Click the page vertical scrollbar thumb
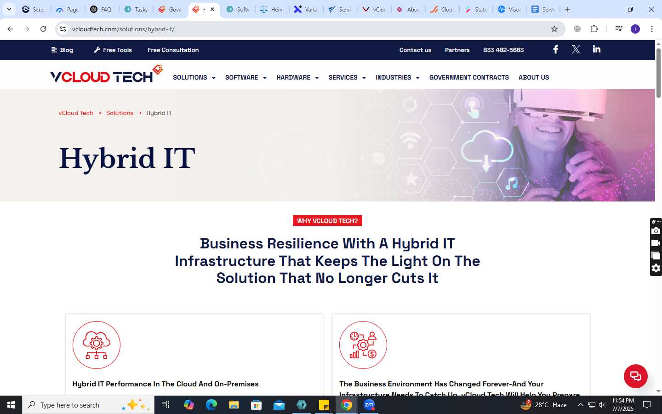This screenshot has width=662, height=414. coord(658,72)
